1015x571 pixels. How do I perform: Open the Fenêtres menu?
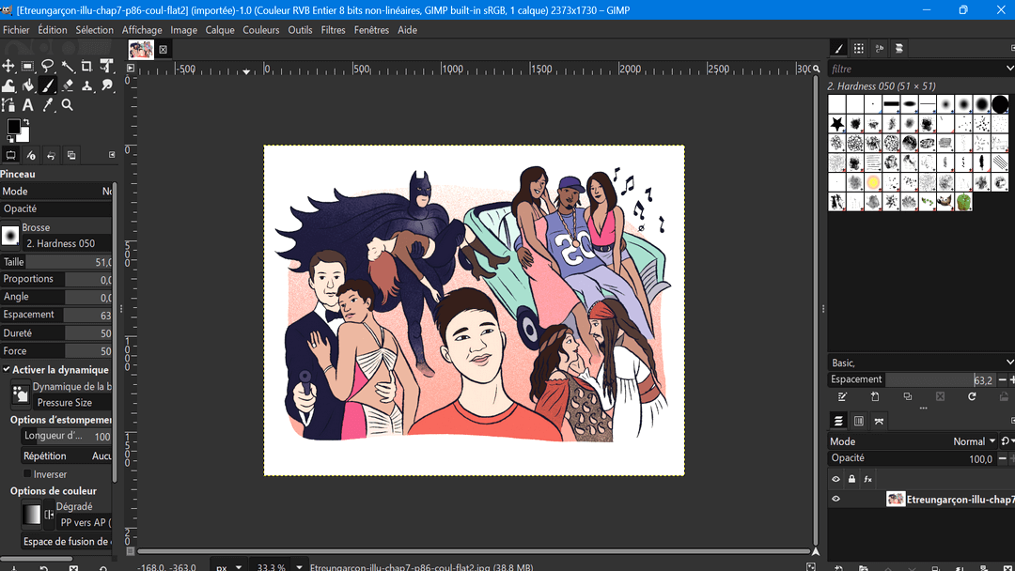pyautogui.click(x=371, y=30)
